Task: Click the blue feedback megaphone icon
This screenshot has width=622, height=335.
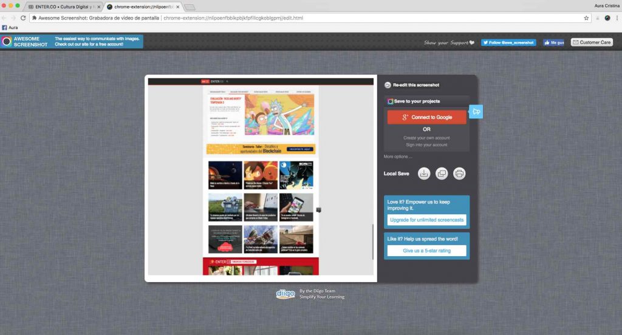Action: point(476,112)
